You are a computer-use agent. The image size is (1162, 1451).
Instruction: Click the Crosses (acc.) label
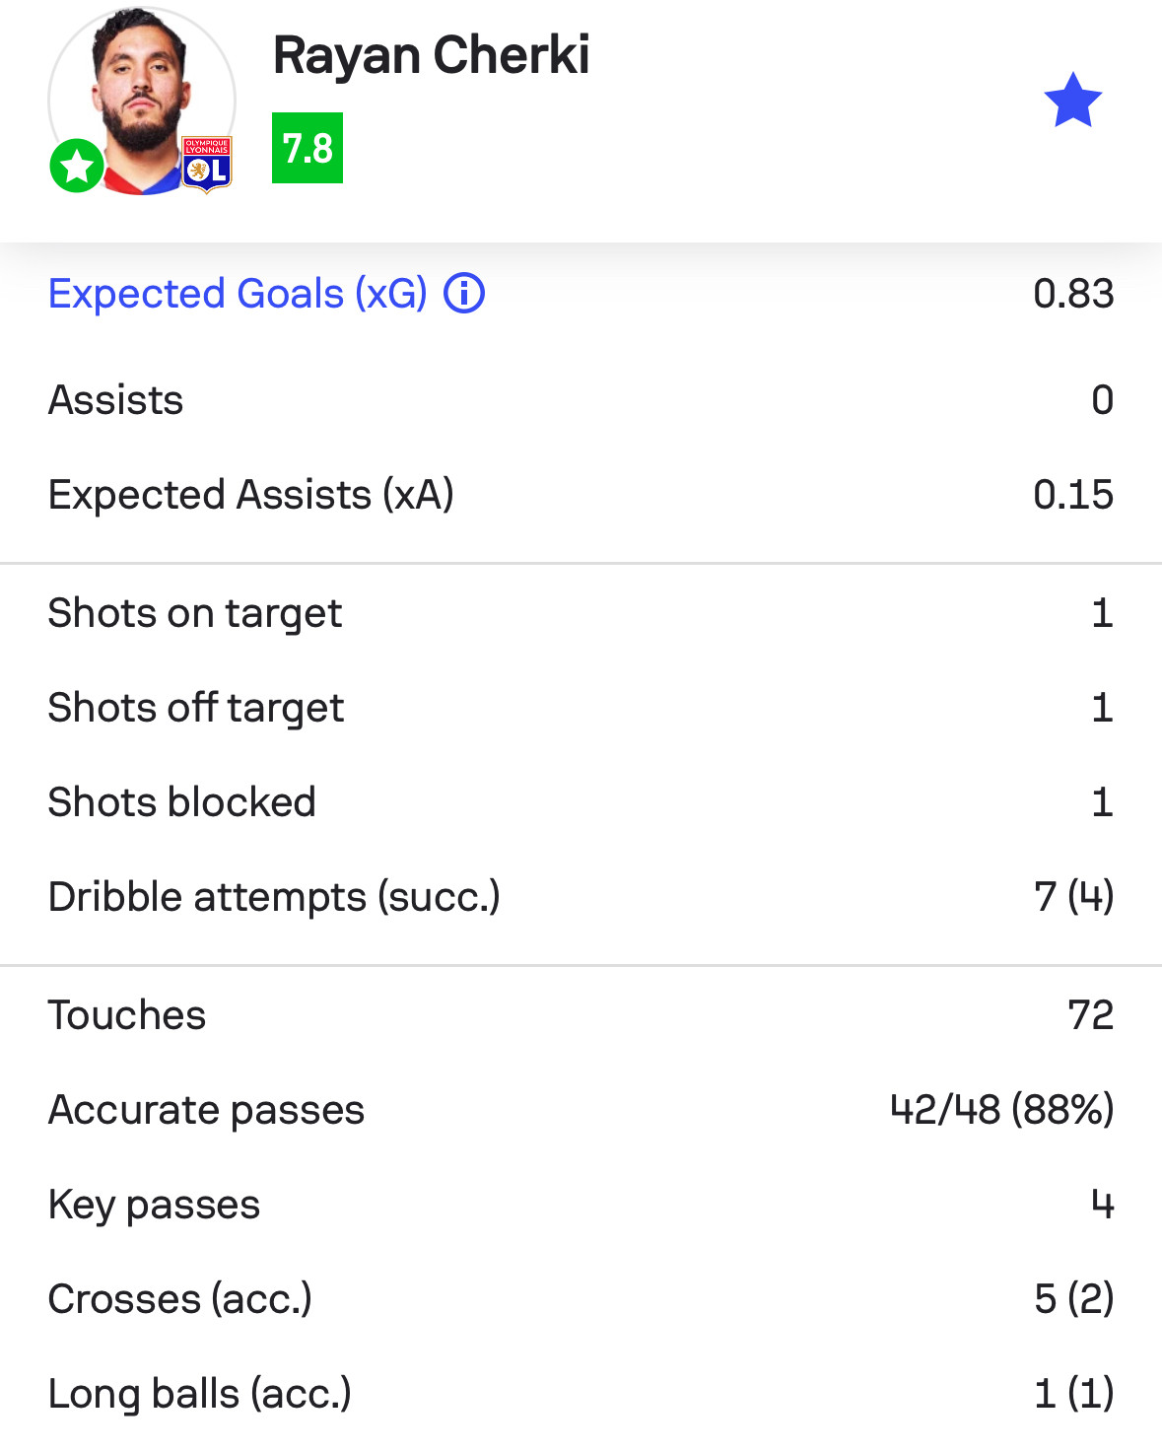coord(180,1299)
